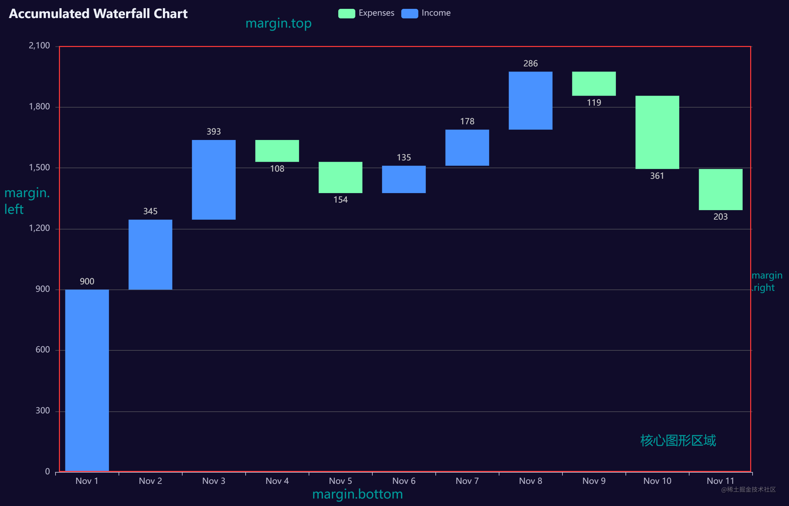This screenshot has height=506, width=789.
Task: Select the Nov 11 expense bar of 203
Action: [721, 189]
